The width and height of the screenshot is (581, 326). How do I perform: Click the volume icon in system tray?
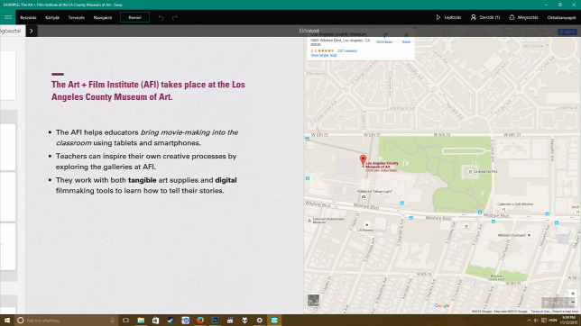(x=537, y=321)
